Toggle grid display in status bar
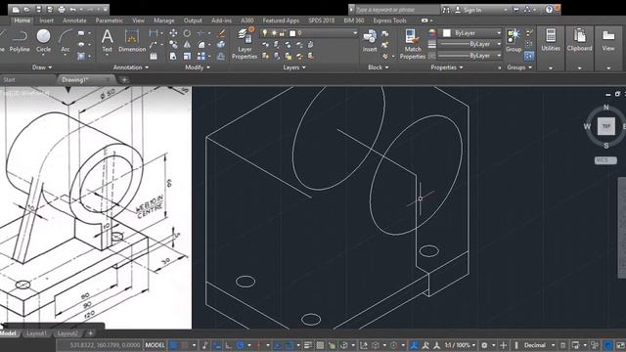Image resolution: width=626 pixels, height=352 pixels. coord(174,345)
